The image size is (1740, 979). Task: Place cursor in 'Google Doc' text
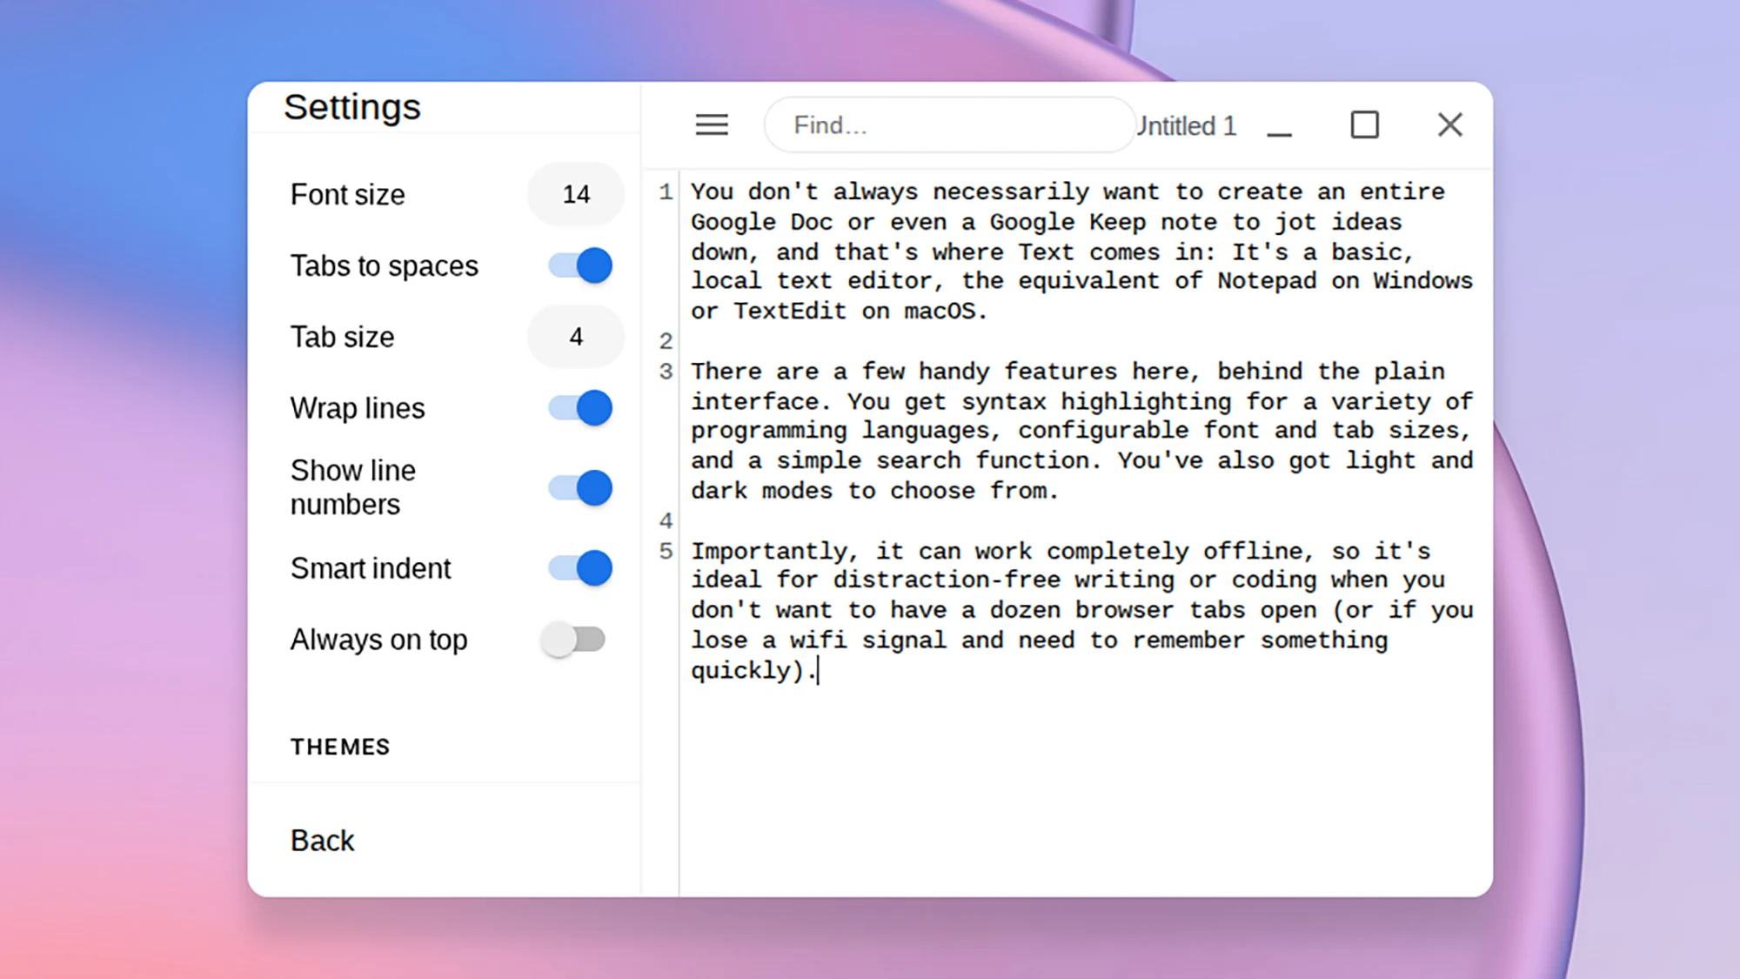(761, 223)
